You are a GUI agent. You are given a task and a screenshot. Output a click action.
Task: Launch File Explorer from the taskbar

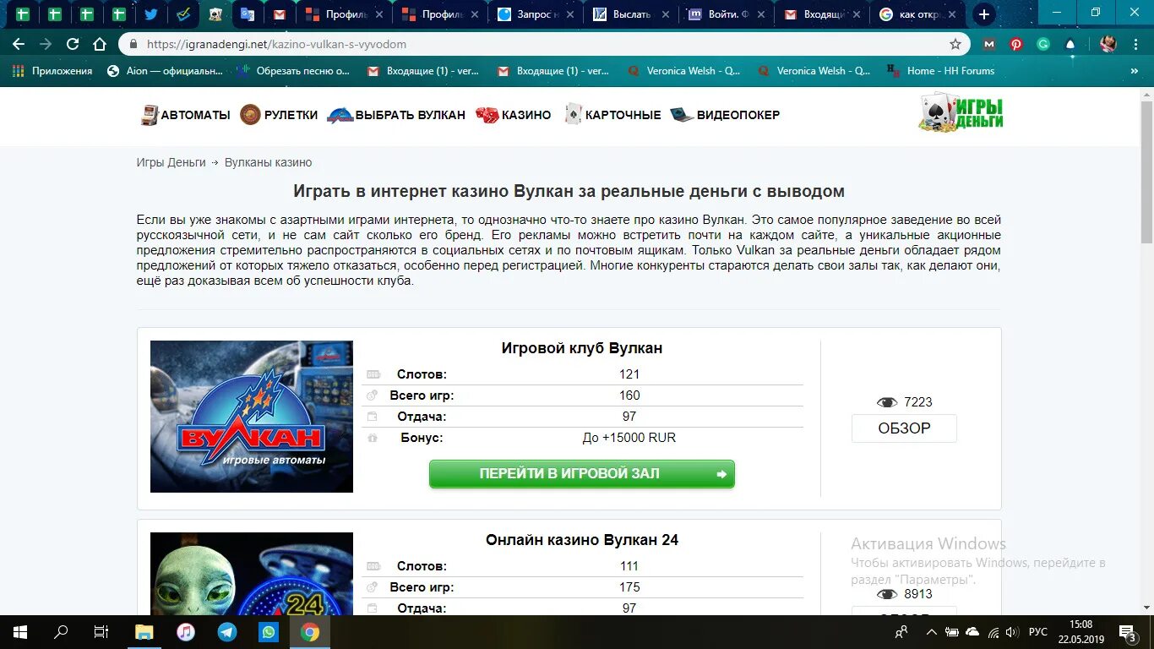tap(144, 632)
